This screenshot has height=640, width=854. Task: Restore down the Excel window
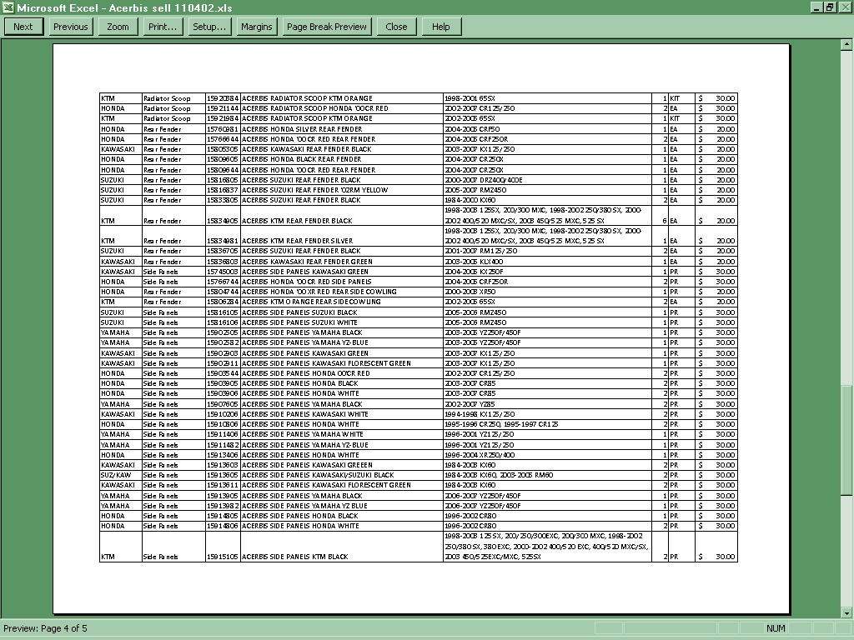pos(830,7)
